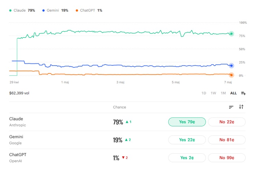Click the 100% axis label
Image resolution: width=255 pixels, height=171 pixels.
point(243,23)
